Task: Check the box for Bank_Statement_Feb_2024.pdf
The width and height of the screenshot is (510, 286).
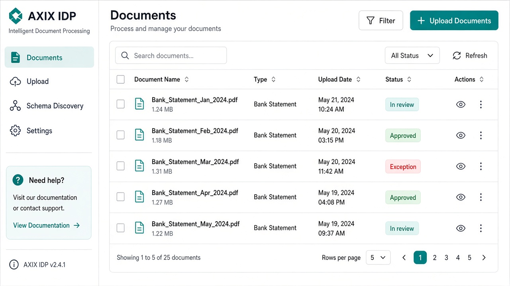Action: coord(121,135)
